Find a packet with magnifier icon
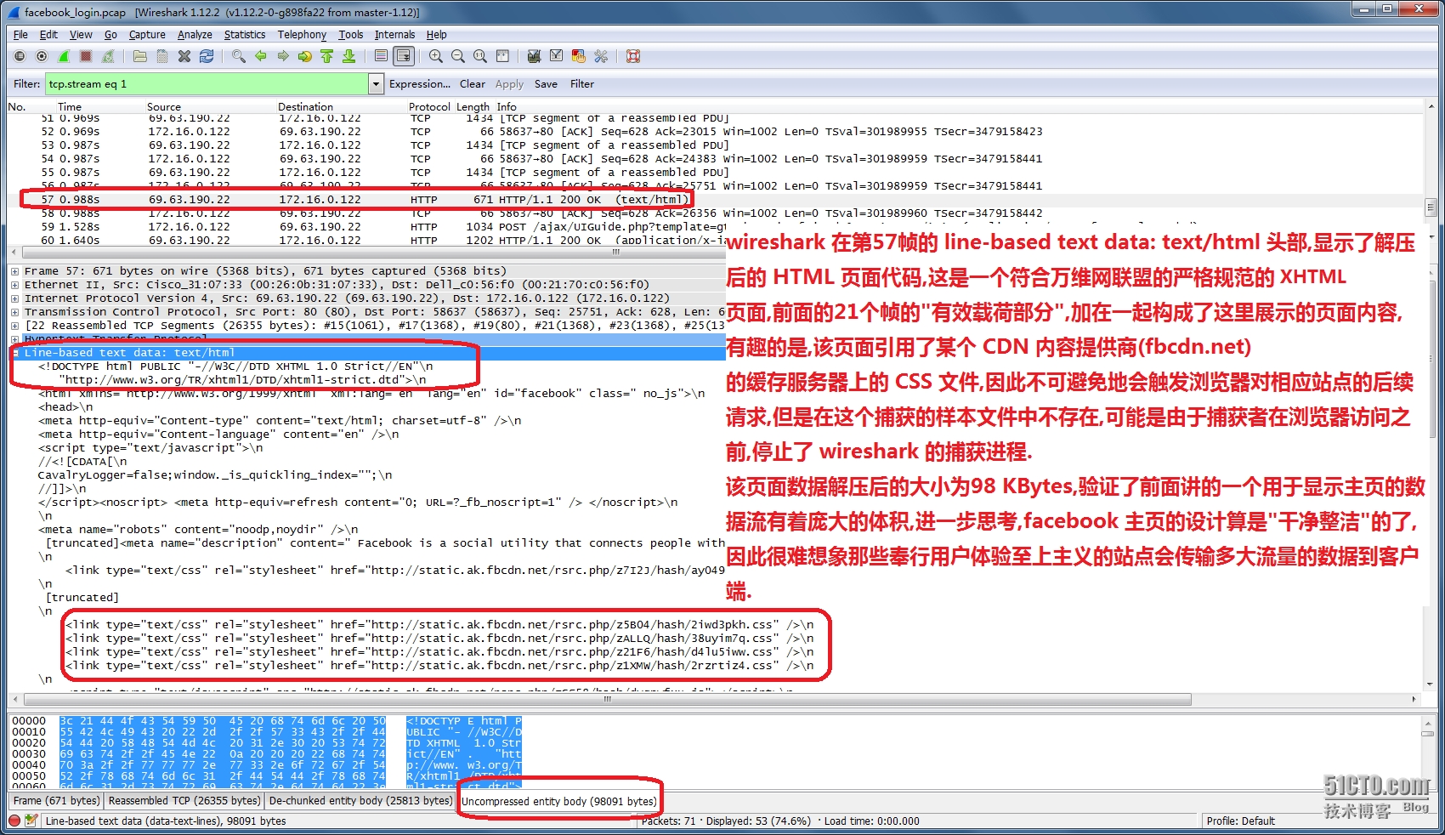 coord(239,56)
